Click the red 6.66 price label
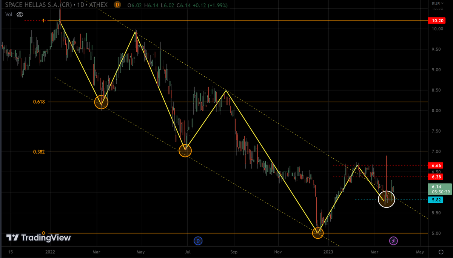The width and height of the screenshot is (453, 258). (435, 165)
